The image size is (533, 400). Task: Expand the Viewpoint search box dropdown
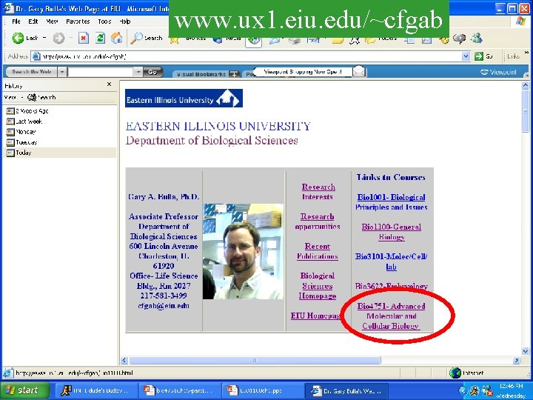[138, 72]
